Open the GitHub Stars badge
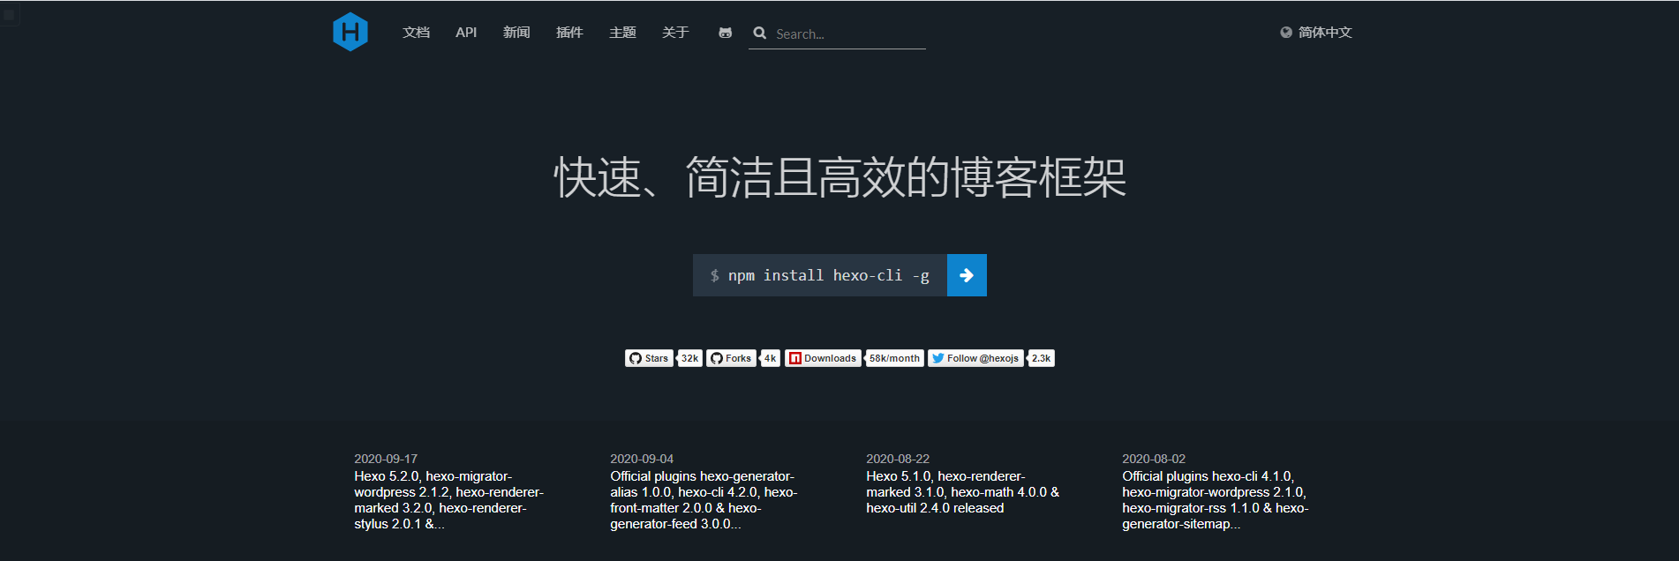Image resolution: width=1679 pixels, height=561 pixels. pos(649,358)
